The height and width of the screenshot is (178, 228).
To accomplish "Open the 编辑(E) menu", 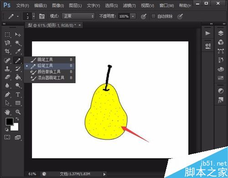I will coord(41,5).
